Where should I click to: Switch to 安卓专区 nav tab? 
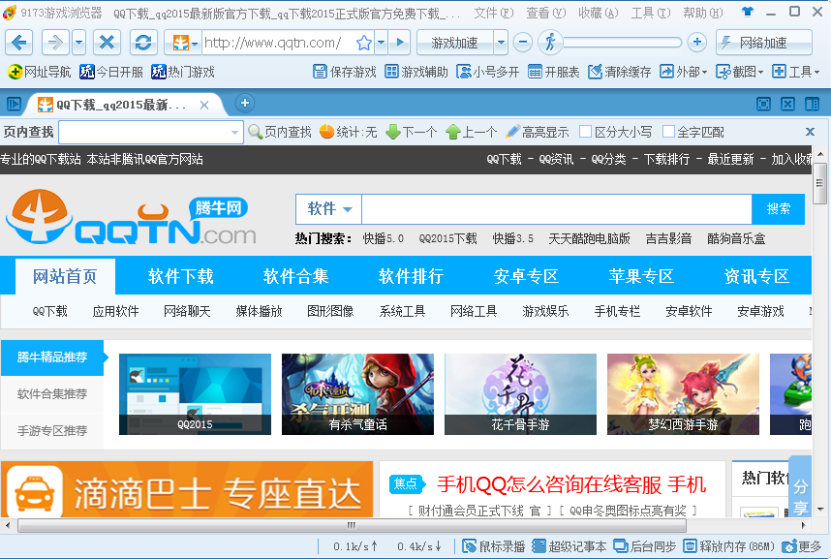click(x=526, y=276)
